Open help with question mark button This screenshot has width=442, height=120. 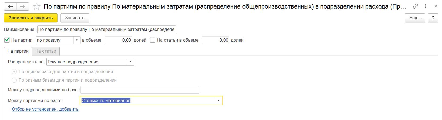pos(433,18)
